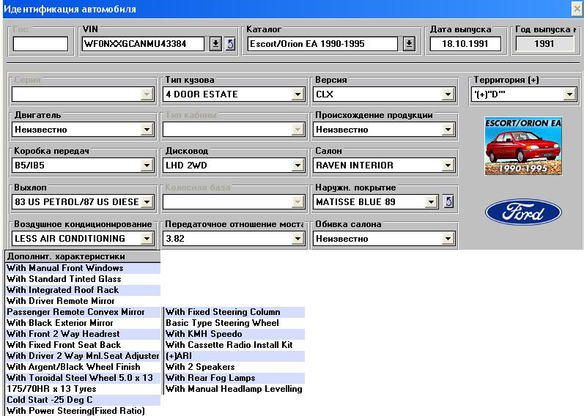The image size is (584, 416).
Task: Select row (+)ARI
Action: pos(234,356)
